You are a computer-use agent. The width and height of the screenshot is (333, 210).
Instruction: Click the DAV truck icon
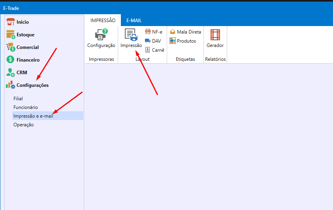click(148, 41)
